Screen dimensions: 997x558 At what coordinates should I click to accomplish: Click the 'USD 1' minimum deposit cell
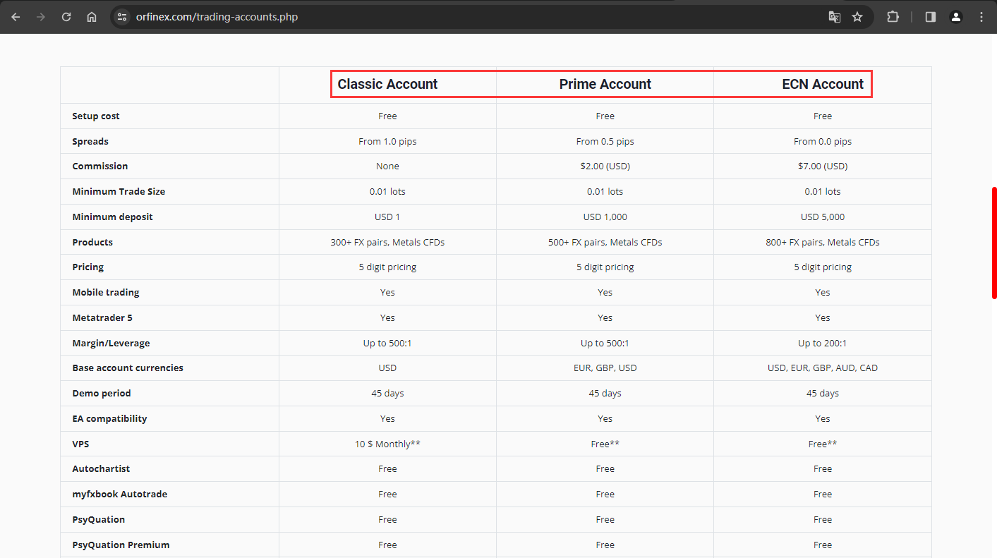click(x=387, y=217)
